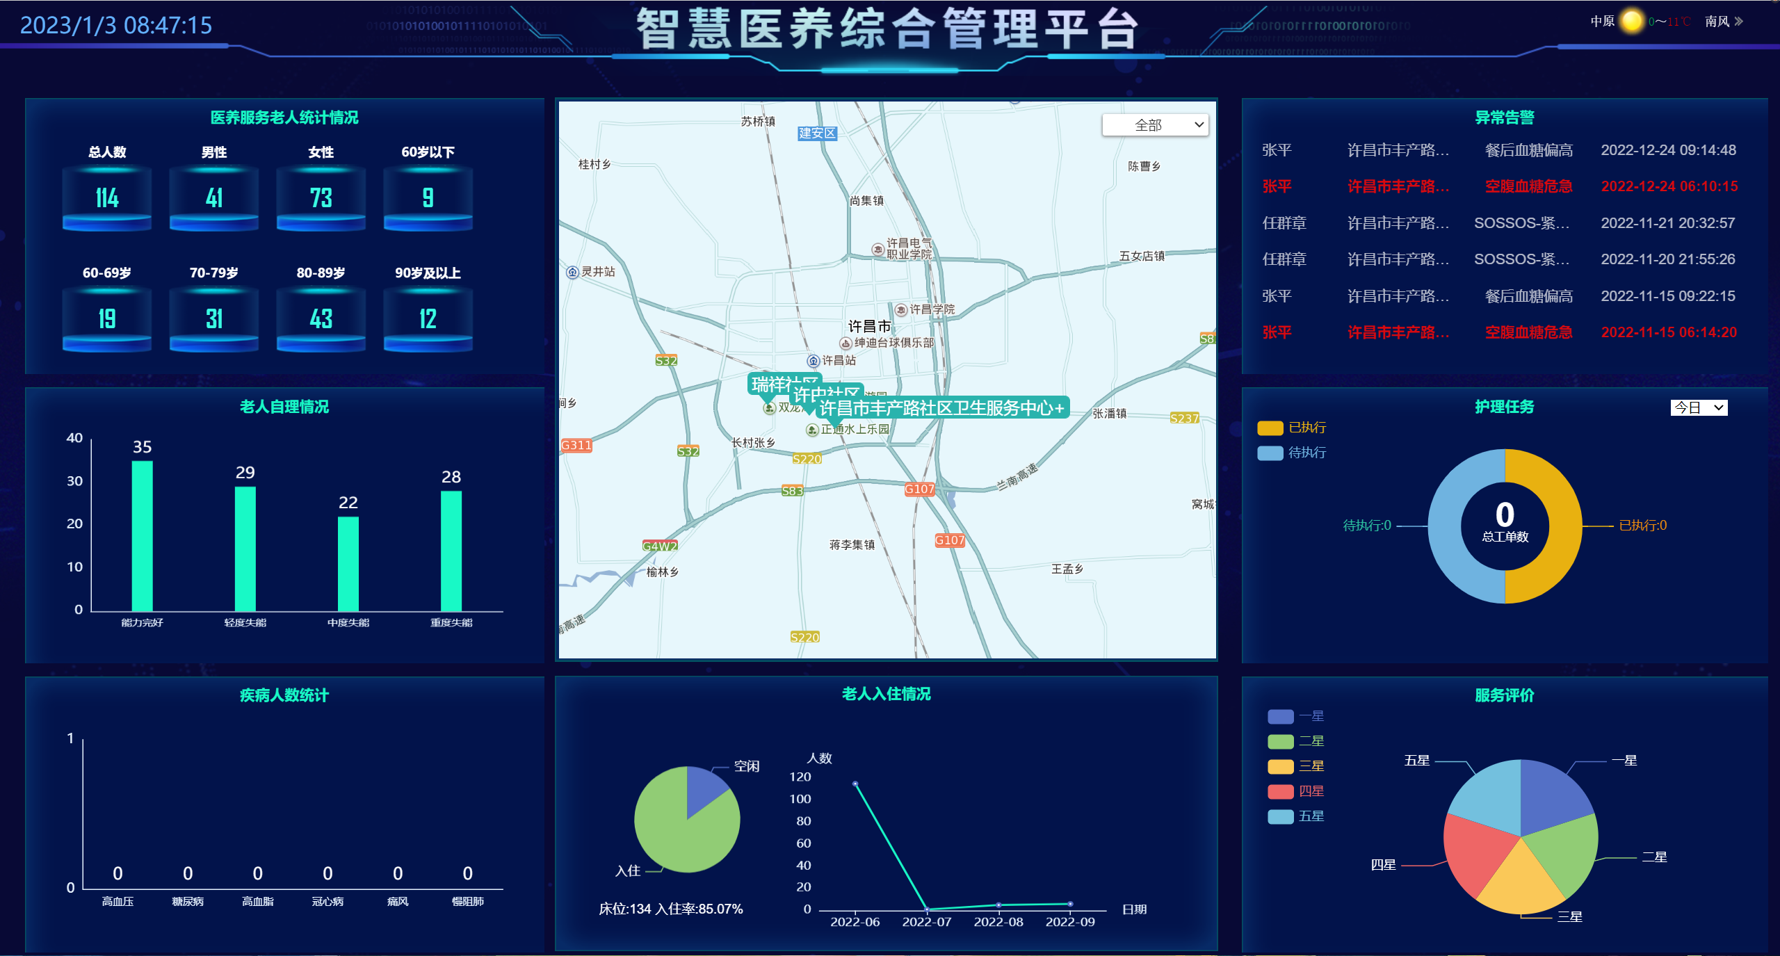Screen dimensions: 1780x956
Task: Click the 70-79岁 count of 31
Action: pos(214,319)
